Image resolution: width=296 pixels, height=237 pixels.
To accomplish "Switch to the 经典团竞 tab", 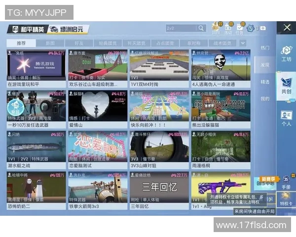I will point(108,43).
